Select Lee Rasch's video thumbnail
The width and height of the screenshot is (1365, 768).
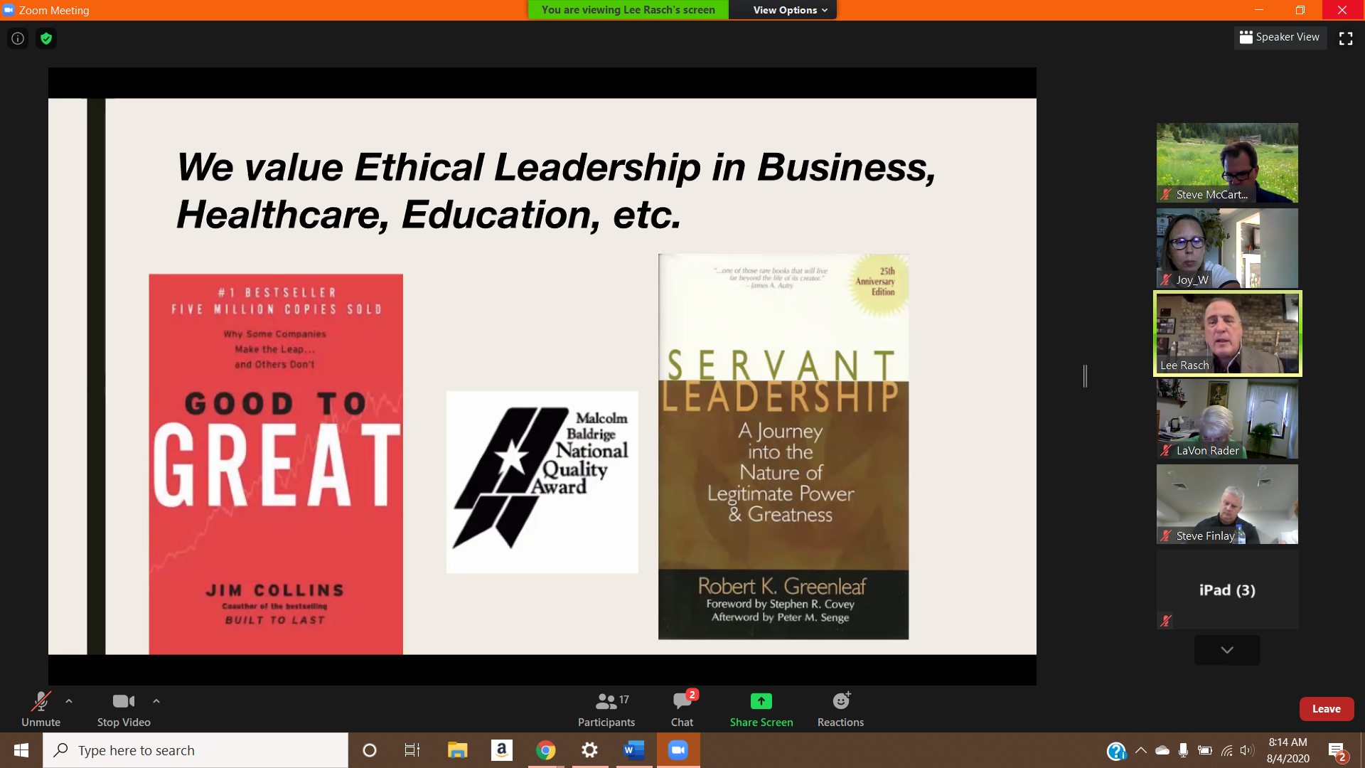click(1227, 333)
